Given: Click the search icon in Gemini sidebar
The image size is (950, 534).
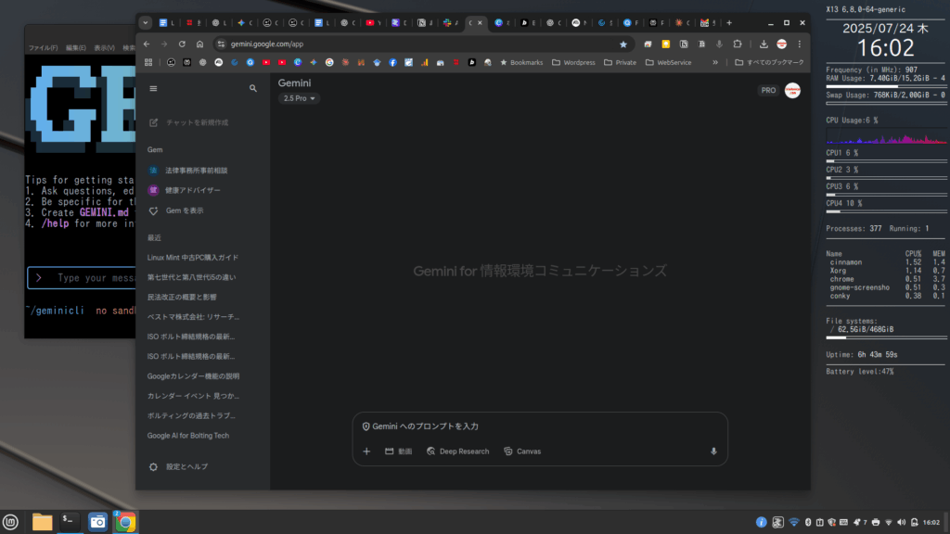Looking at the screenshot, I should [x=253, y=89].
